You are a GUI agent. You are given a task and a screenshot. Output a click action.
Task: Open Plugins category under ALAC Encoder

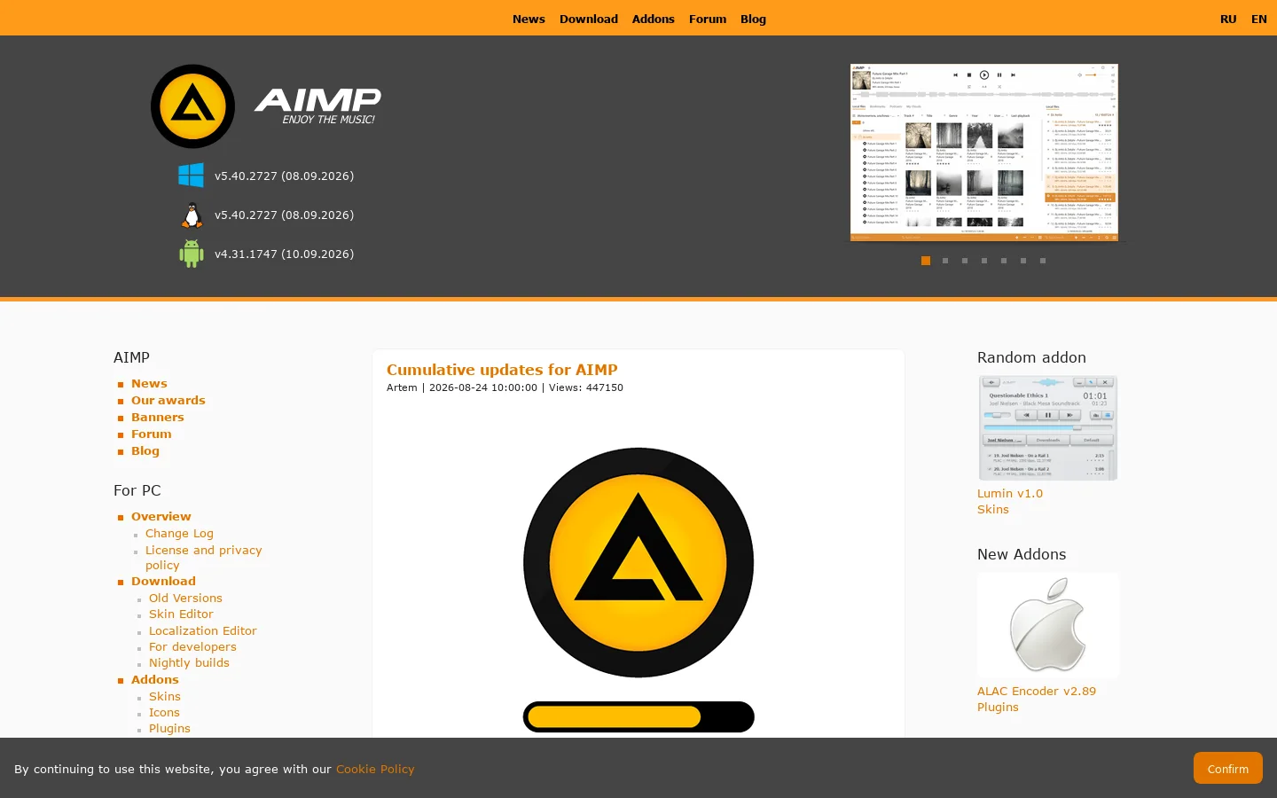(x=998, y=707)
